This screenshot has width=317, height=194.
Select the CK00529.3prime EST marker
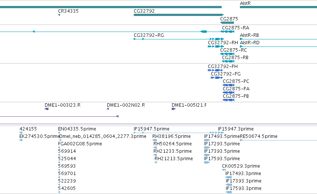224,170
